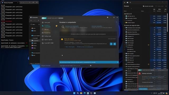
Task: Dismiss the blue notification banner in ESET
Action: coord(118,62)
